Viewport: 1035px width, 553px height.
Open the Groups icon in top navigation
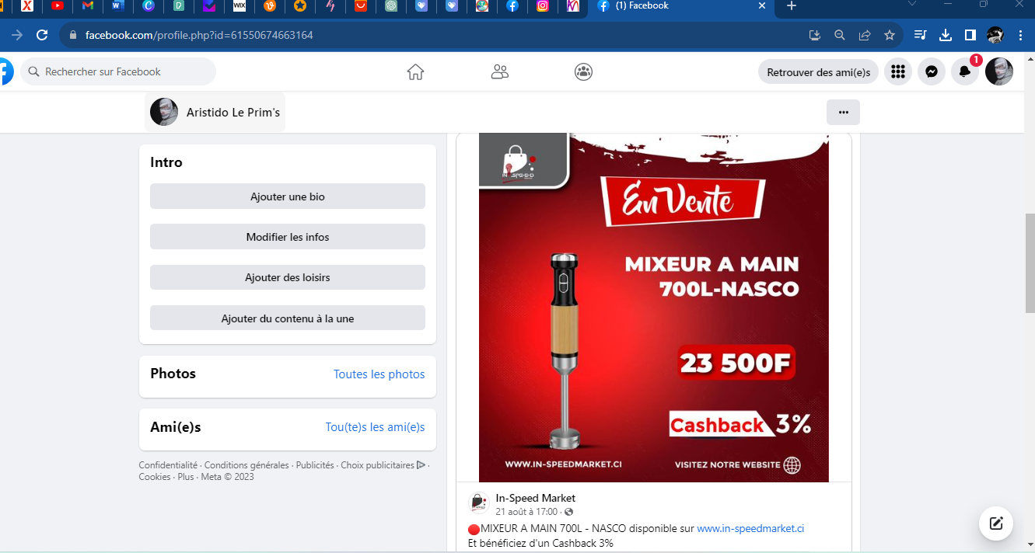click(583, 72)
